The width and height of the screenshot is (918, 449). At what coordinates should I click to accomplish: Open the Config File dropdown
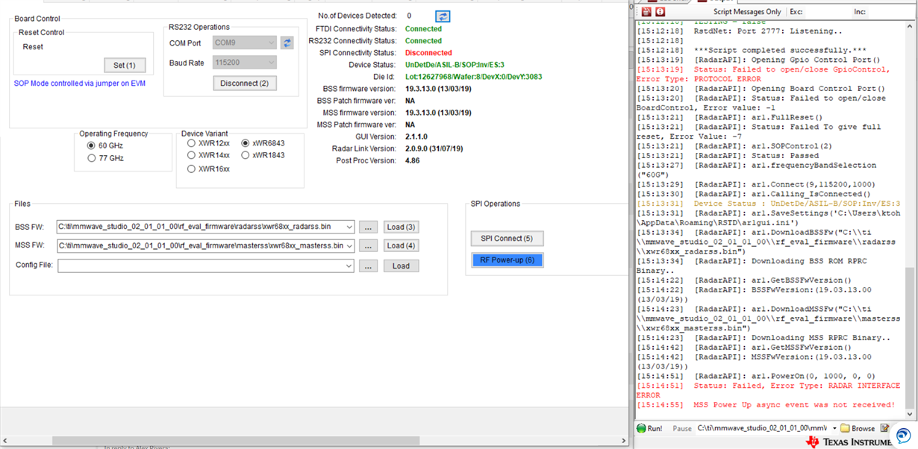click(x=346, y=264)
